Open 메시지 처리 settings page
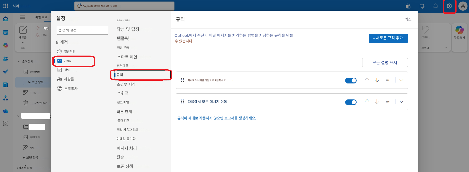 [127, 148]
